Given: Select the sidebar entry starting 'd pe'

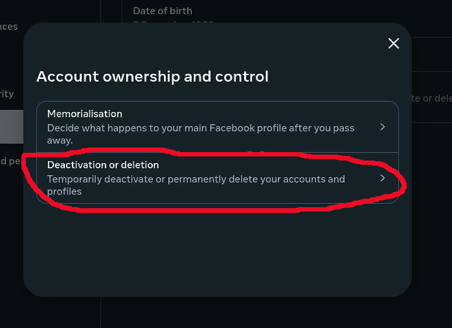Looking at the screenshot, I should 10,161.
